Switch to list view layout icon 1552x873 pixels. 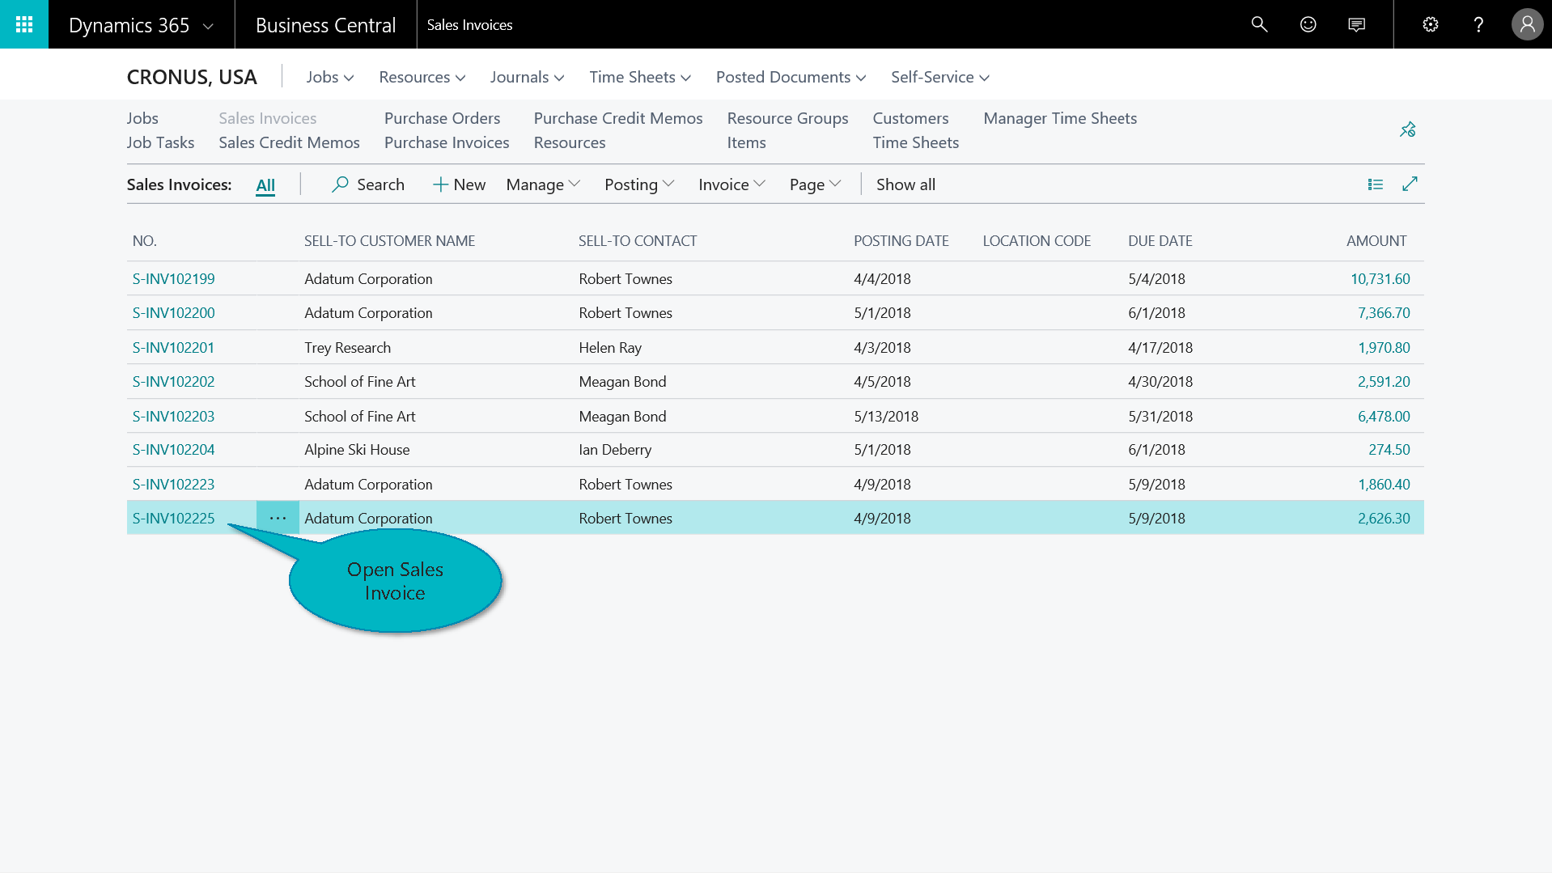1375,184
